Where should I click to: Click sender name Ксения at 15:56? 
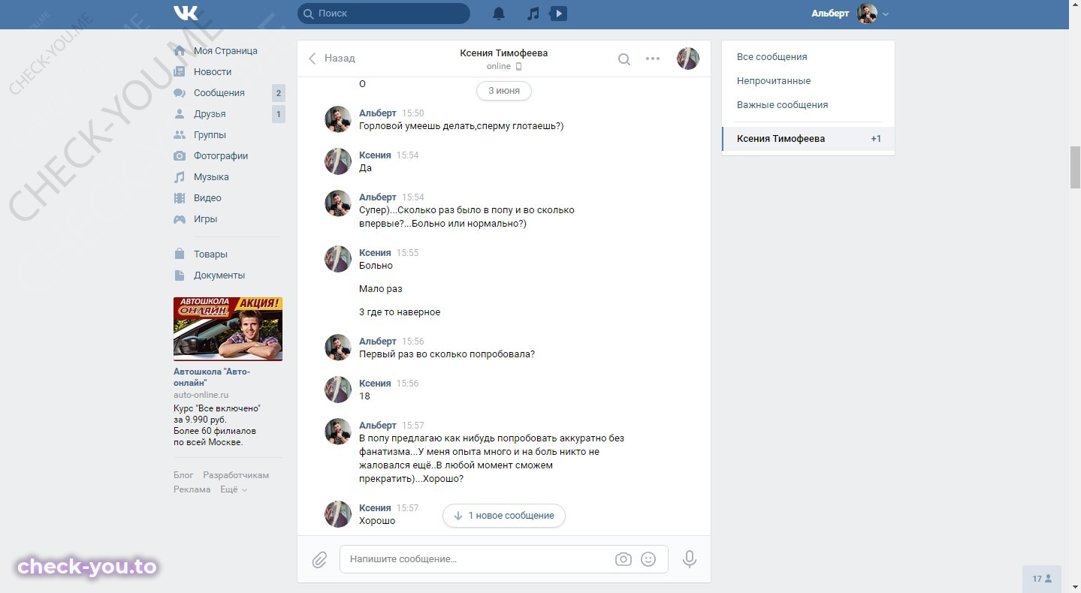(x=375, y=384)
